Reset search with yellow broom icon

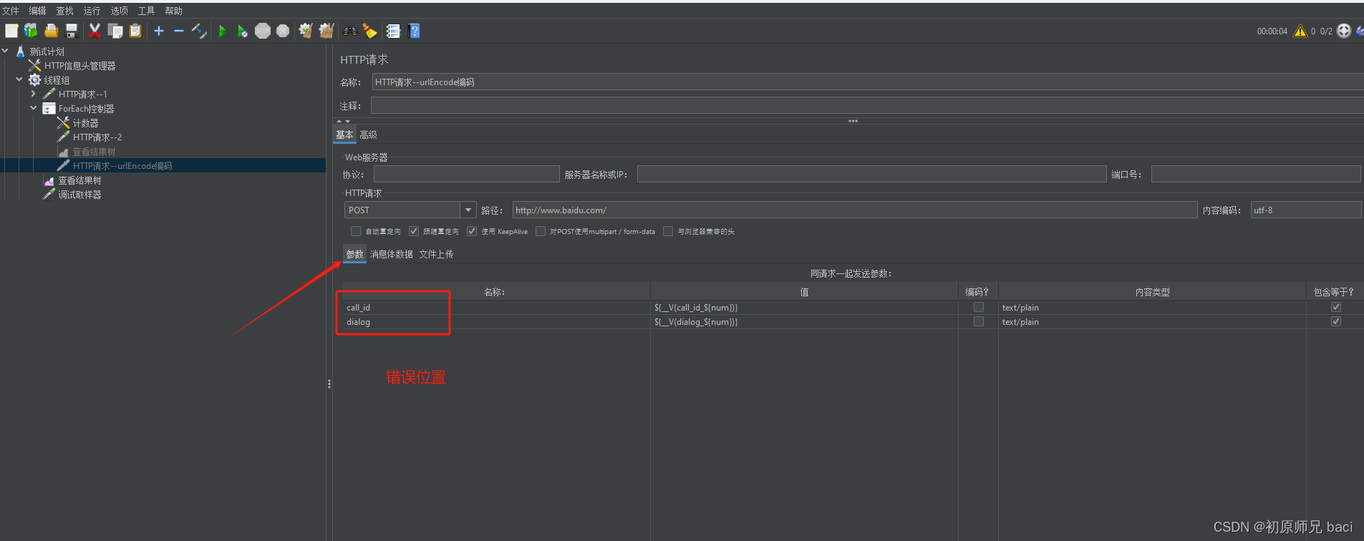(x=370, y=31)
